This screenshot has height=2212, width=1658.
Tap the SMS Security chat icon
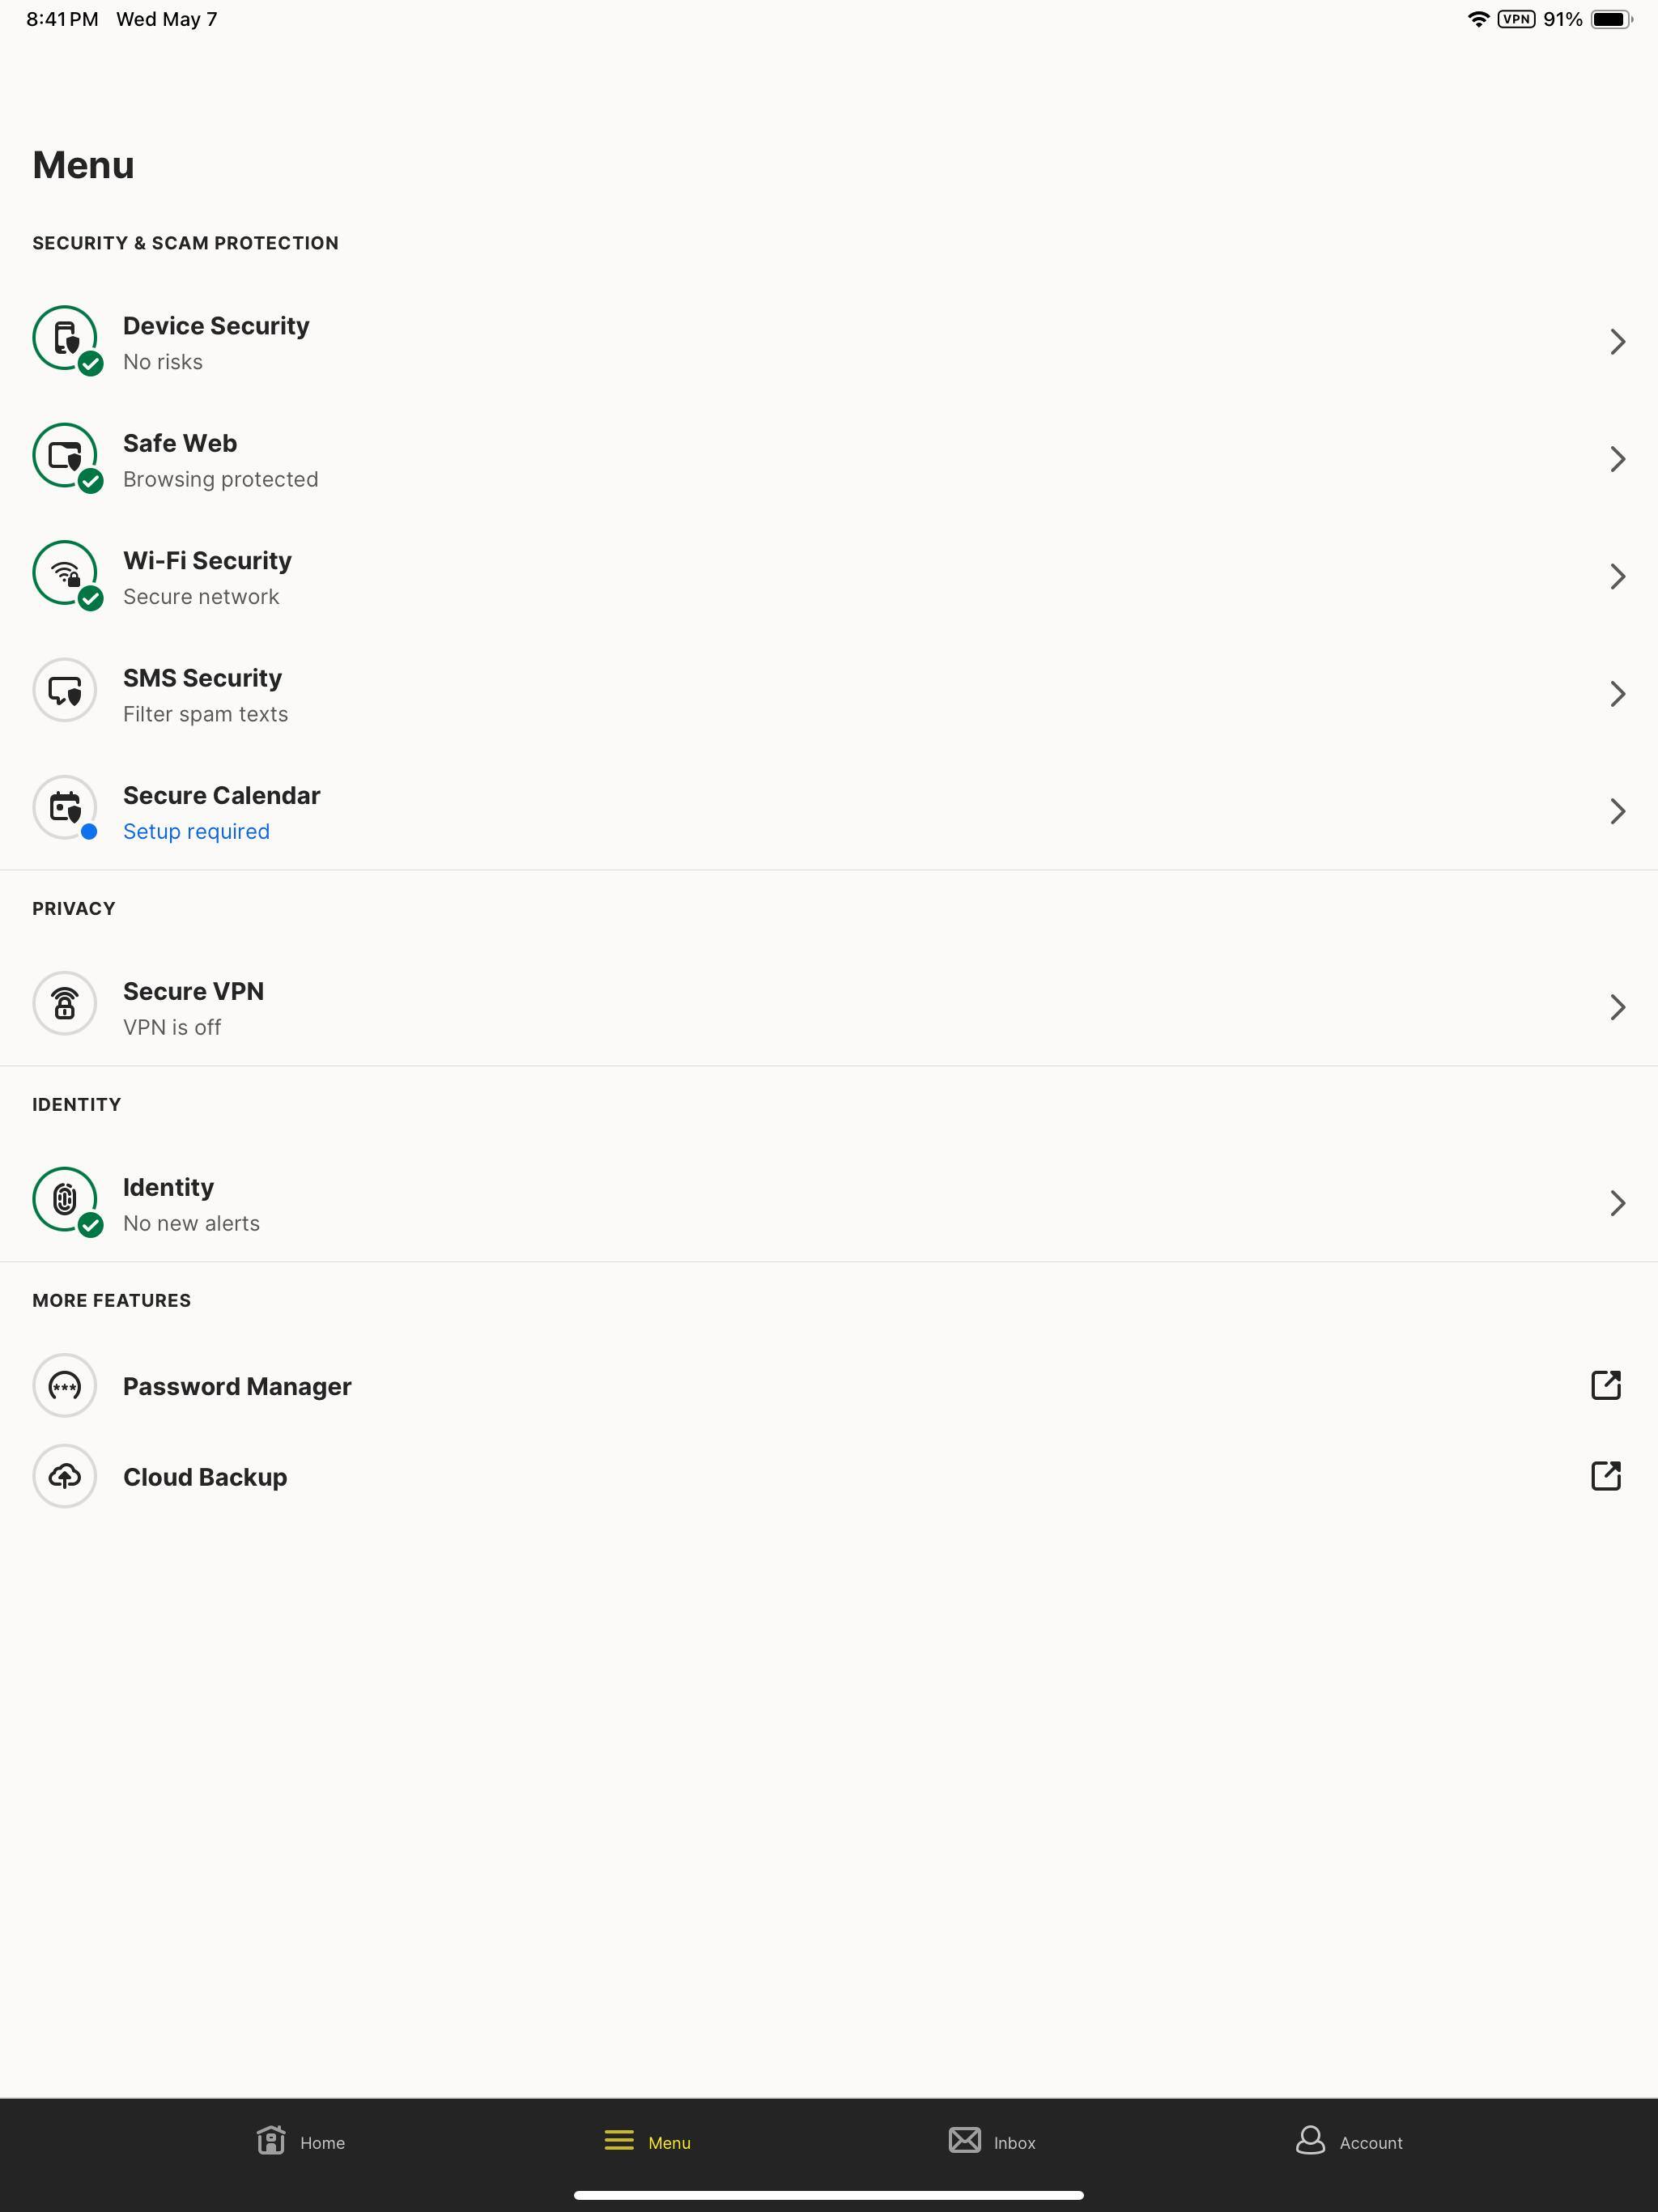pos(65,690)
